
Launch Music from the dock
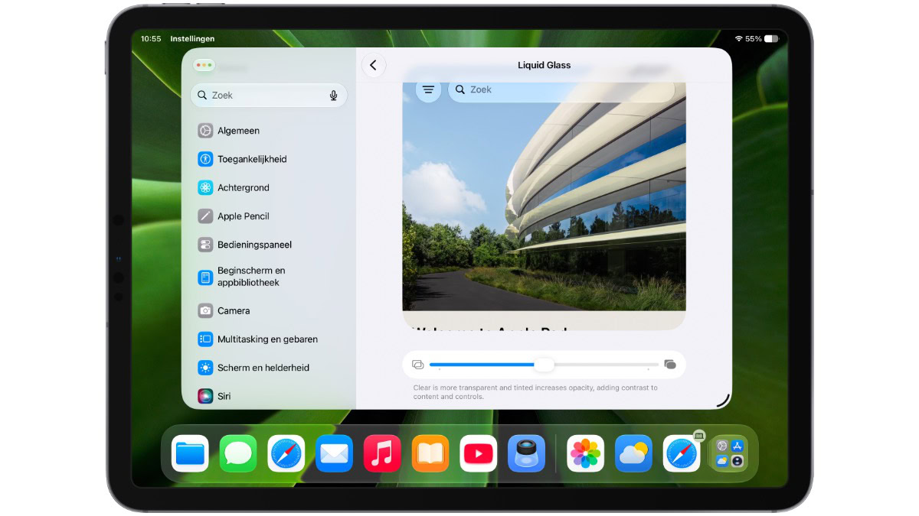pyautogui.click(x=382, y=454)
